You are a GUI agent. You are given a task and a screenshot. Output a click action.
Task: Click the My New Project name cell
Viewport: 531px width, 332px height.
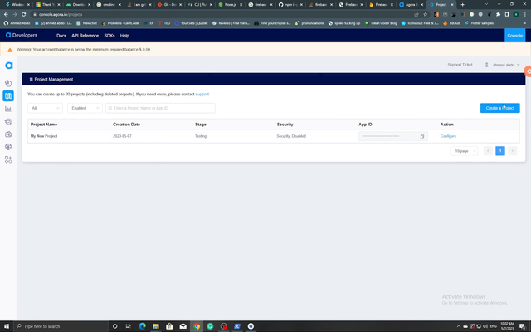coord(44,136)
